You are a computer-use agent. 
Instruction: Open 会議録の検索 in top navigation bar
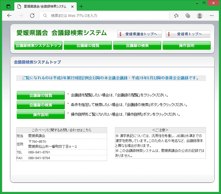click(137, 45)
